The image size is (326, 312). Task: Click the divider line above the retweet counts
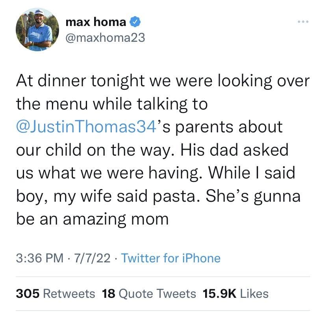click(x=163, y=277)
